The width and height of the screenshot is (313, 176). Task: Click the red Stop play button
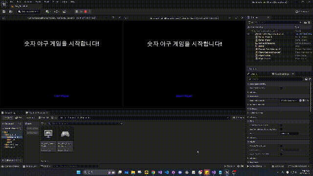(x=86, y=12)
